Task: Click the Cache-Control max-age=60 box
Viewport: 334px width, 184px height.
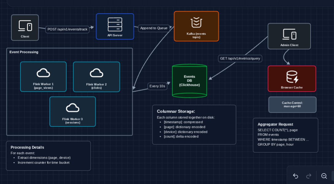Action: (x=292, y=105)
